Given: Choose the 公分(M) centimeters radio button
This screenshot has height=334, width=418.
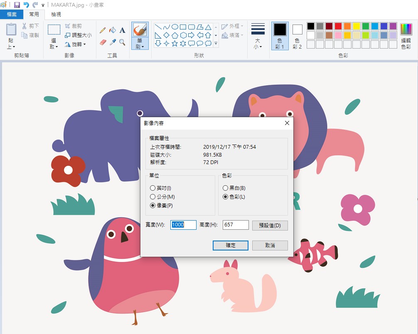Looking at the screenshot, I should (153, 196).
